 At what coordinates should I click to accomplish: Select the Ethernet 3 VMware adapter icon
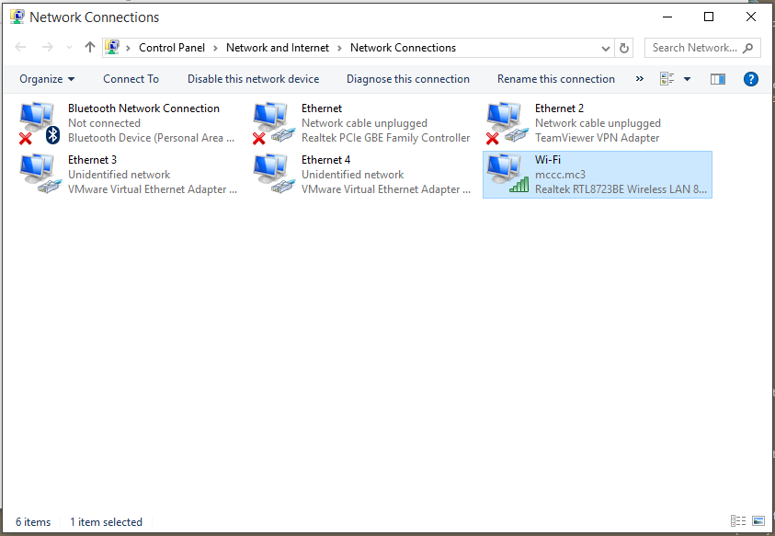coord(39,175)
